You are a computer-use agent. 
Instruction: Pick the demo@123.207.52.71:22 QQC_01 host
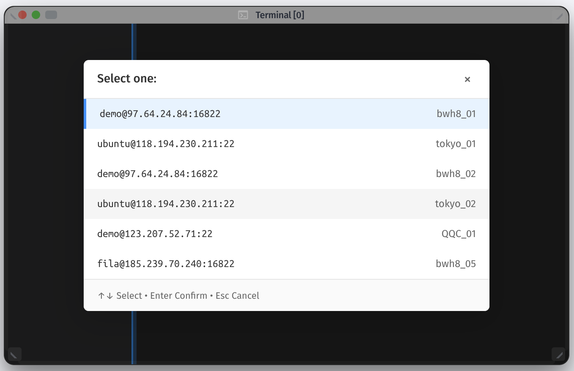155,234
